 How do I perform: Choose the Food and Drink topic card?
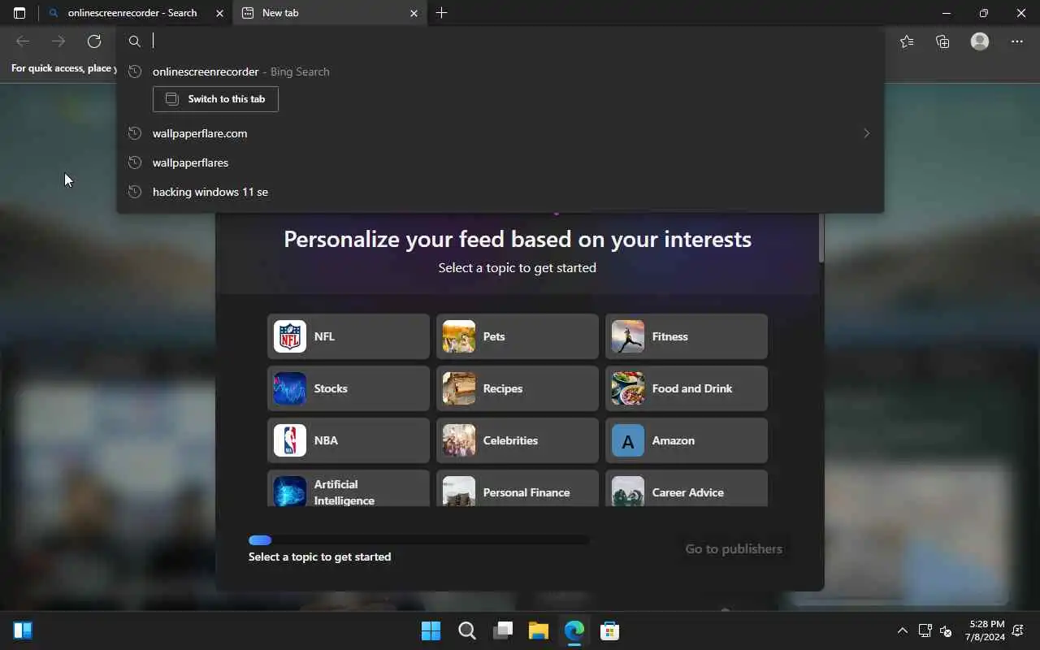[687, 388]
